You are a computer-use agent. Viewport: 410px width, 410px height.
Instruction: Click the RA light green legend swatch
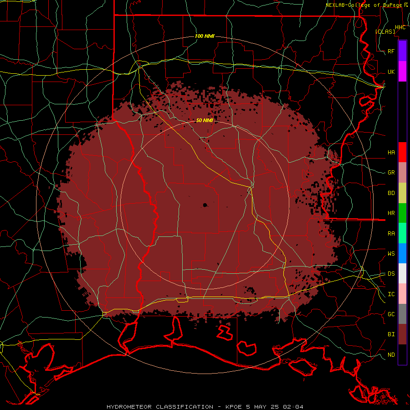pyautogui.click(x=402, y=233)
